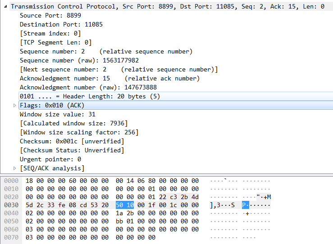Click highlighted ASCII 'P·' in row 0030
Viewport: 333px width, 244px height.
click(x=246, y=205)
